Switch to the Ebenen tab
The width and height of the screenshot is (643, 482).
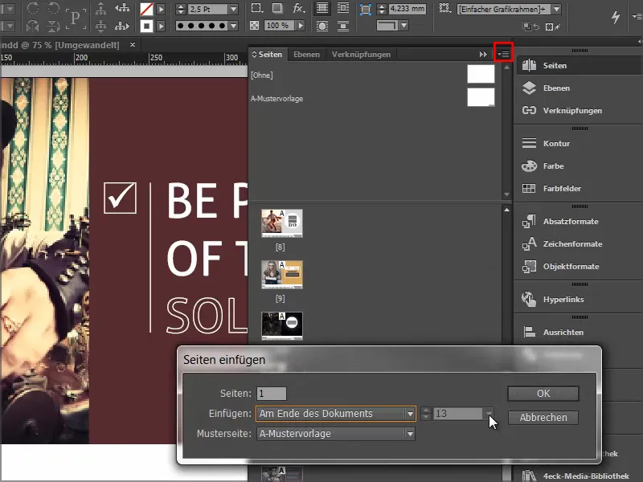point(306,54)
